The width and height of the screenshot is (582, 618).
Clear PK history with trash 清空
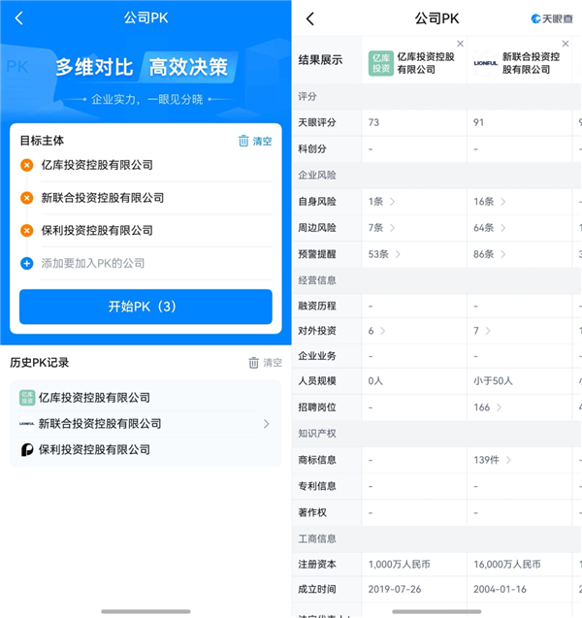(265, 363)
